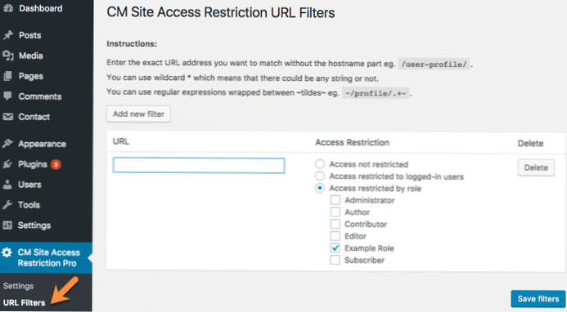Go to Media menu
567x312 pixels.
point(31,56)
